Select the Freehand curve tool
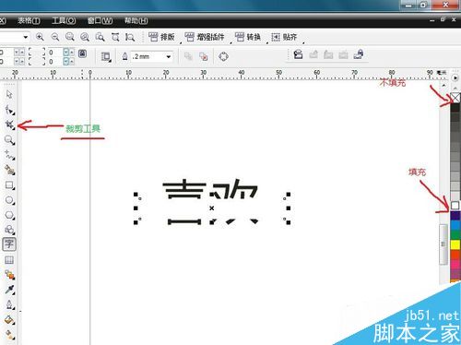The width and height of the screenshot is (461, 345). coord(9,155)
